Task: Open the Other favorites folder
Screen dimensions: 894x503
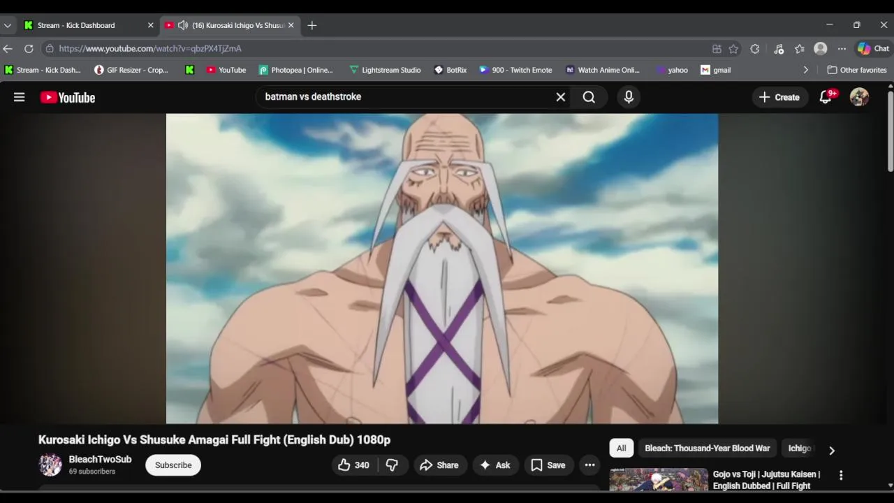Action: 856,70
